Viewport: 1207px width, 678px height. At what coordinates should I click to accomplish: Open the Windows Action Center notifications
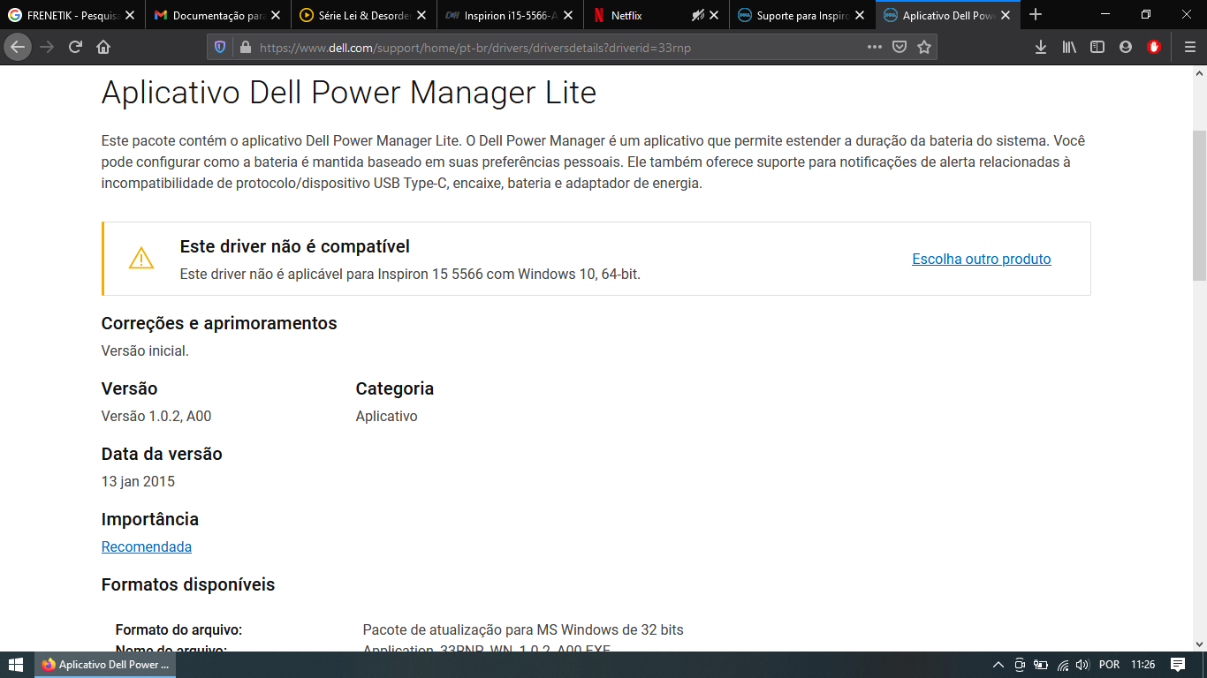(1178, 665)
